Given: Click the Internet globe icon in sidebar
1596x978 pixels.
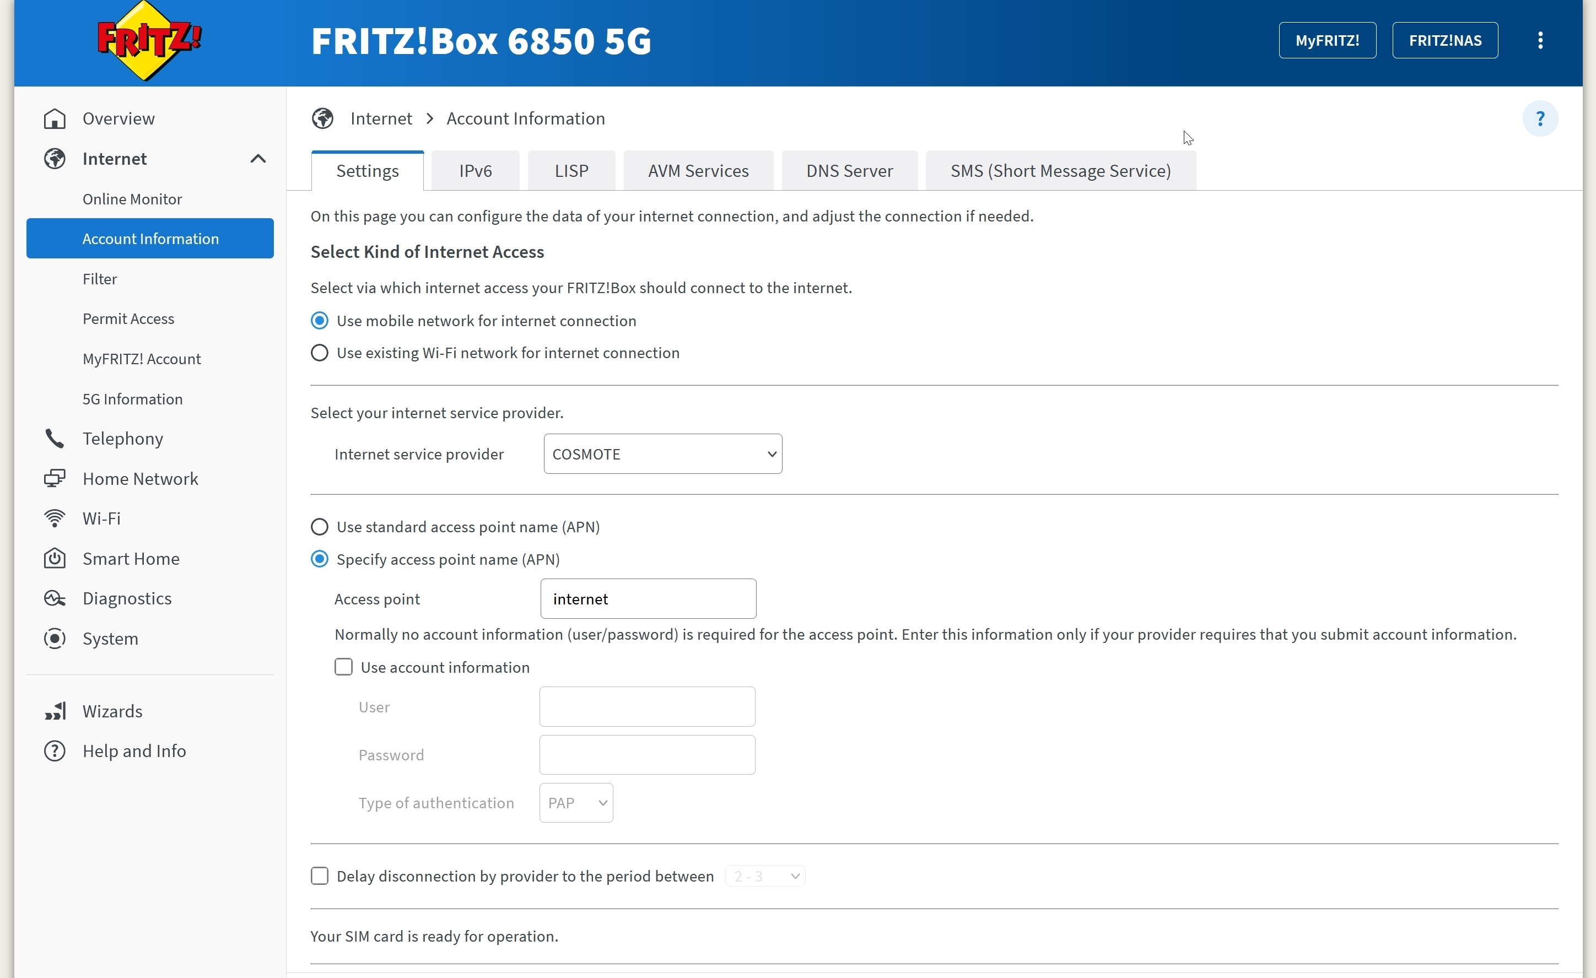Looking at the screenshot, I should coord(55,159).
